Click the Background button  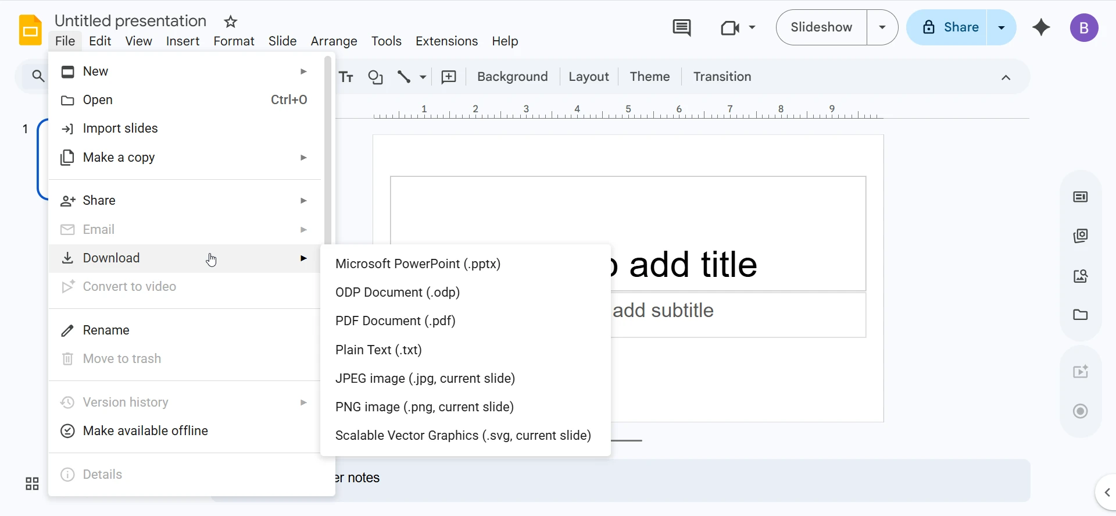tap(512, 77)
